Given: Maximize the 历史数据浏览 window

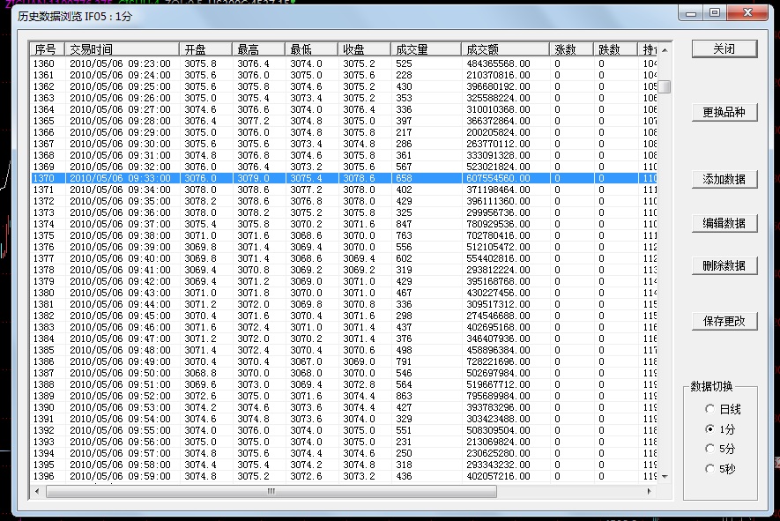Looking at the screenshot, I should 714,12.
